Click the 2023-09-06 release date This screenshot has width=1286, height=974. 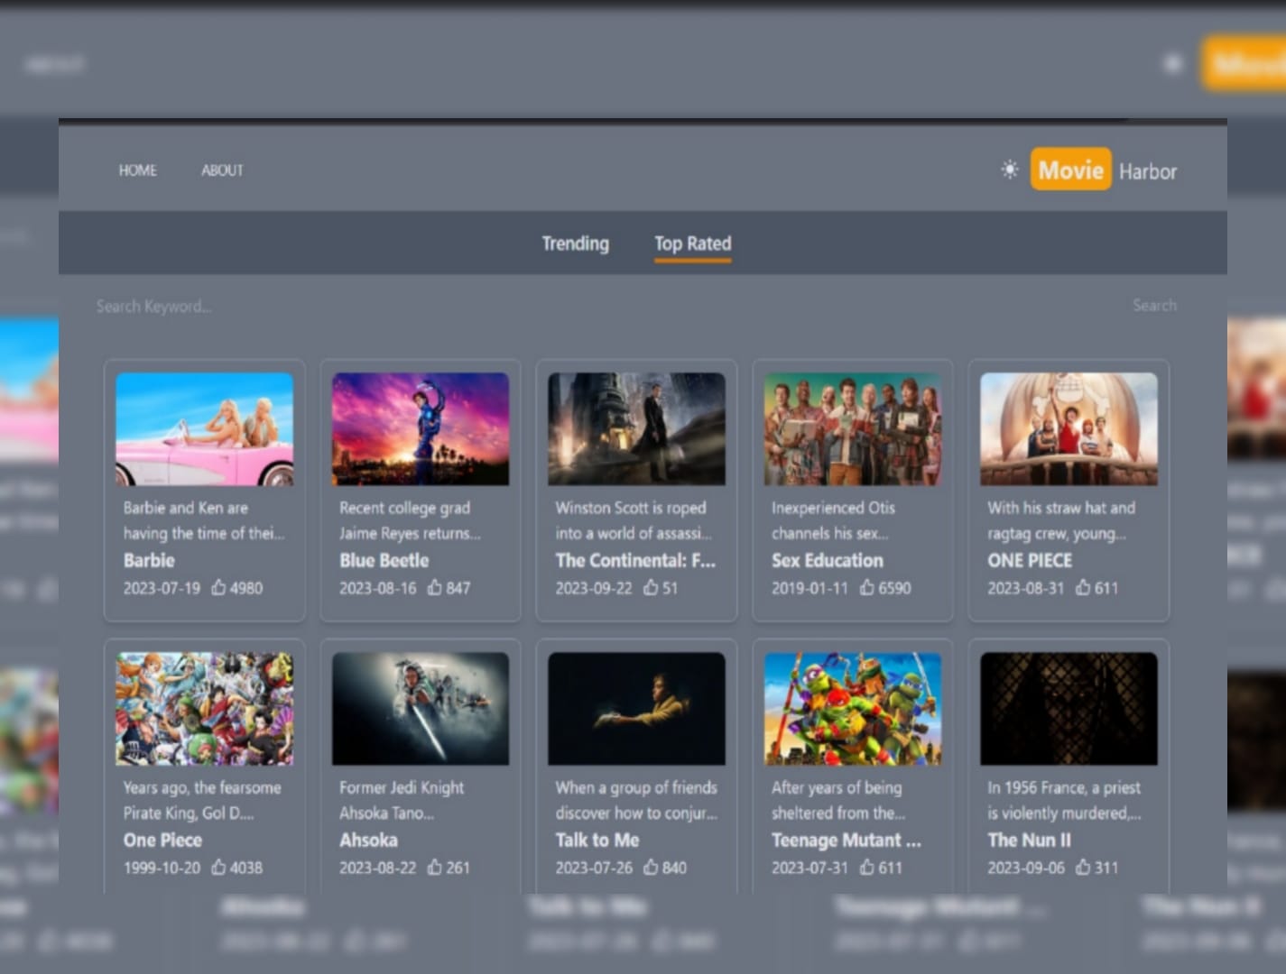click(1026, 868)
